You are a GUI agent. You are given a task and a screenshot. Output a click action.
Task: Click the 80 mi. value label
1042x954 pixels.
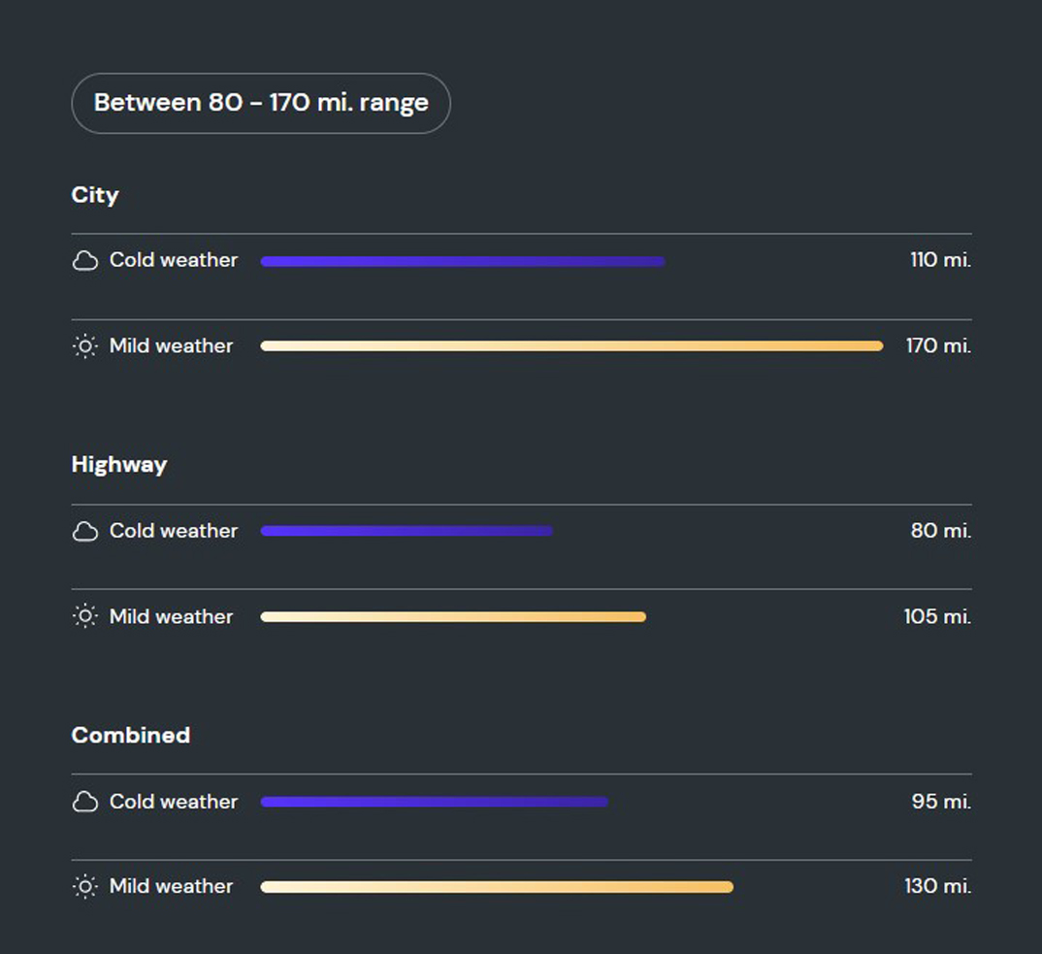(941, 531)
